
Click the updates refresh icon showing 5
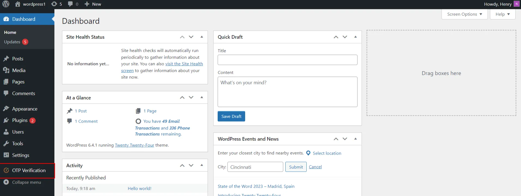pyautogui.click(x=54, y=4)
